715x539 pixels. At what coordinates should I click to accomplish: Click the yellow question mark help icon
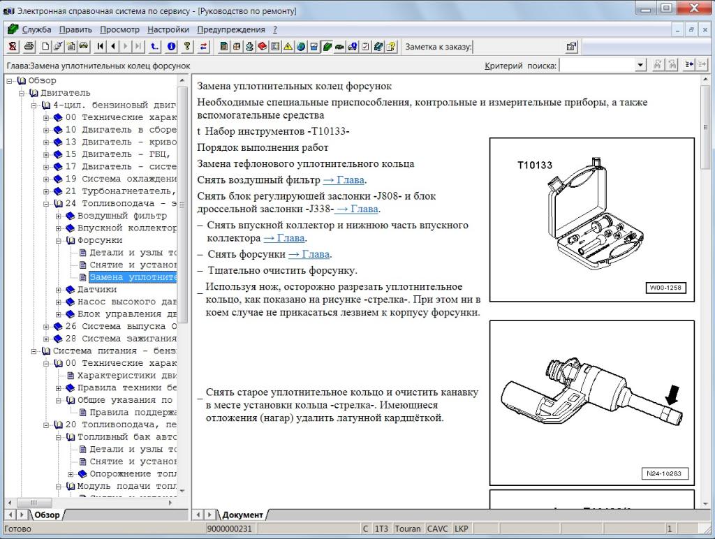tap(187, 47)
